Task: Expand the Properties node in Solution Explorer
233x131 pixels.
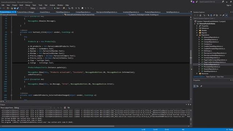Action: 197,26
